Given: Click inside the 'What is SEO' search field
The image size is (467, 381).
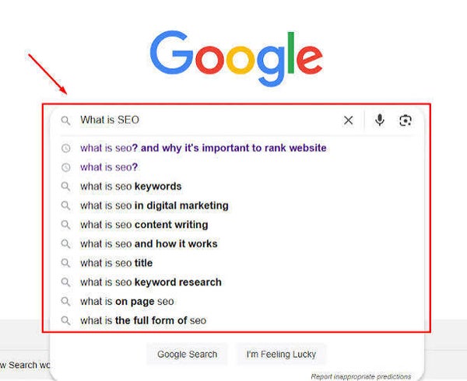Looking at the screenshot, I should [209, 121].
